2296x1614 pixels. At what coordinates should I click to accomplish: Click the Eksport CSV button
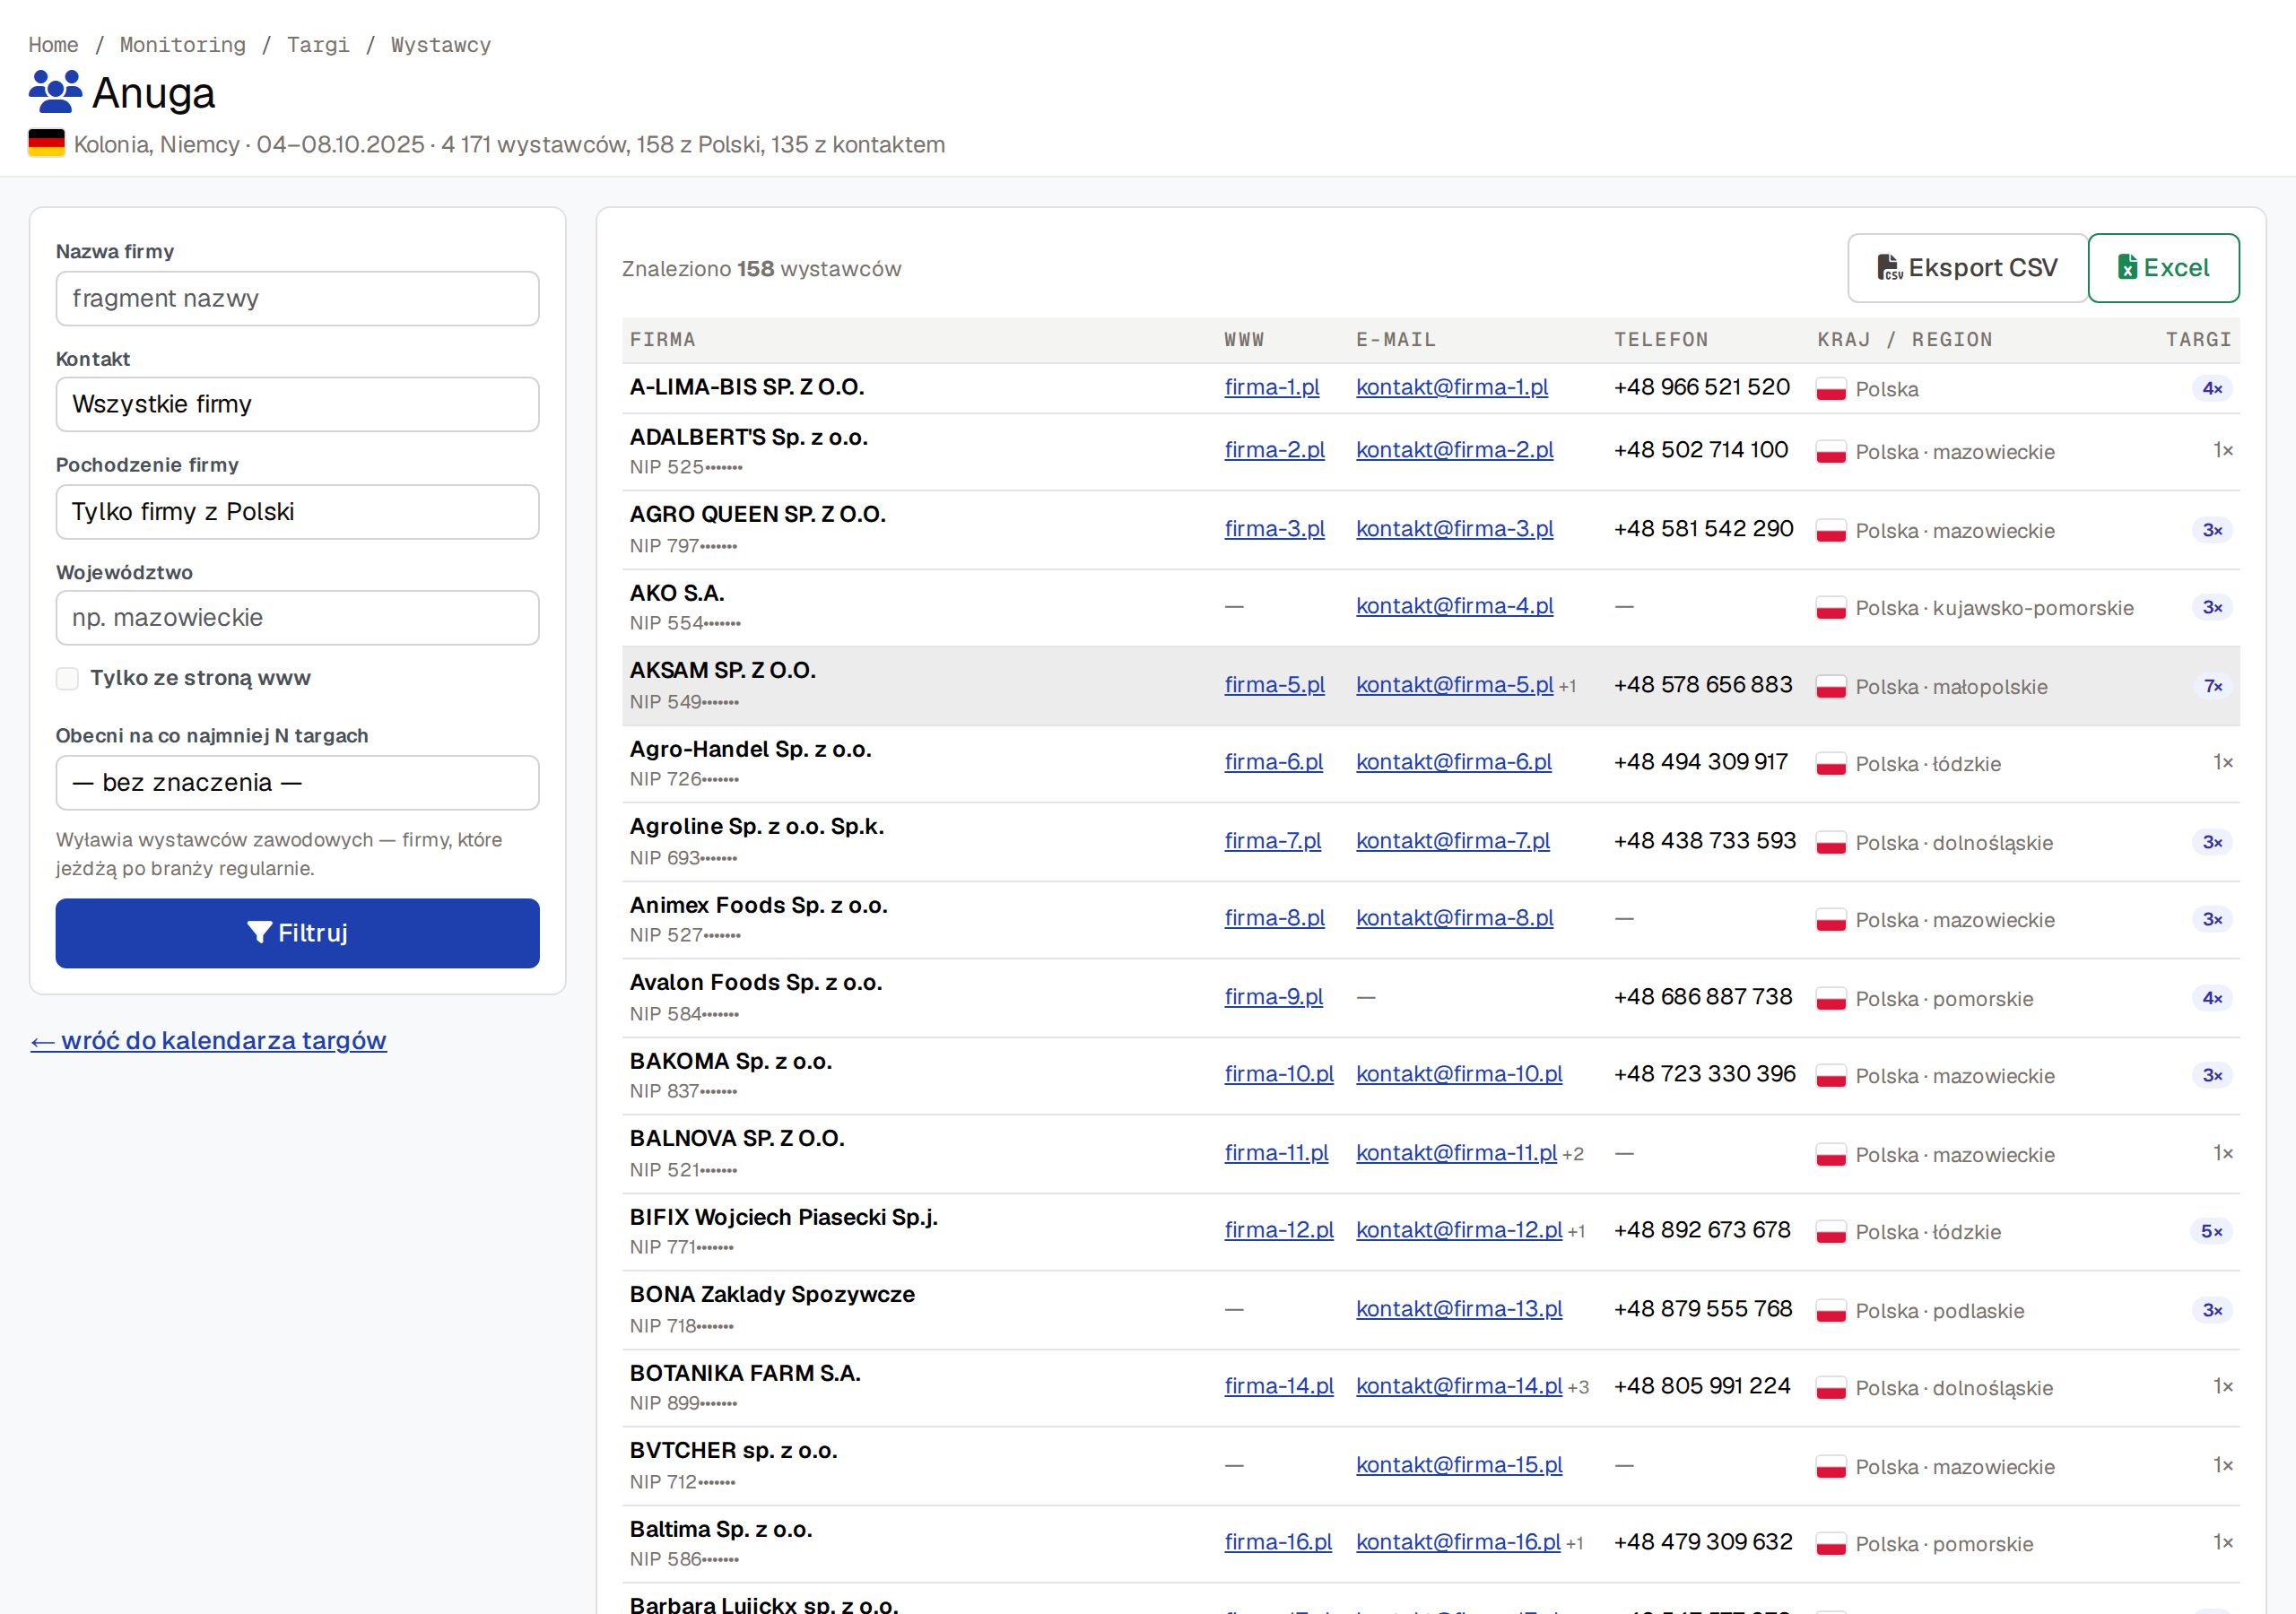pos(1967,268)
